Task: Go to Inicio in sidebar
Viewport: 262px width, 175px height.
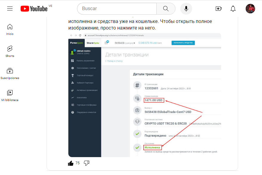Action: pyautogui.click(x=10, y=30)
